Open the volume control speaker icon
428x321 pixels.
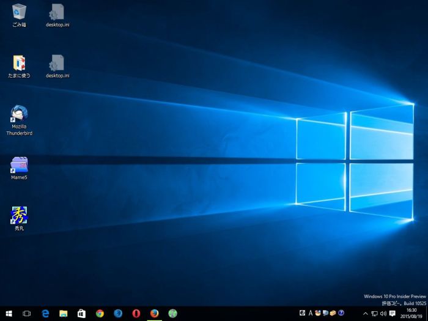coord(383,313)
